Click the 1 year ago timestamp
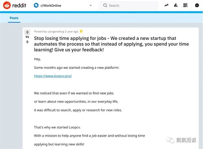203x149 pixels. point(72,31)
